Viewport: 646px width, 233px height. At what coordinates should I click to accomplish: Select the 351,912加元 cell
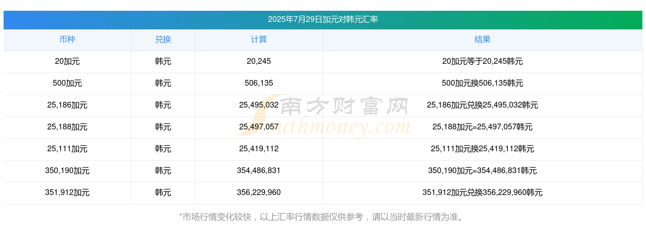pyautogui.click(x=67, y=192)
